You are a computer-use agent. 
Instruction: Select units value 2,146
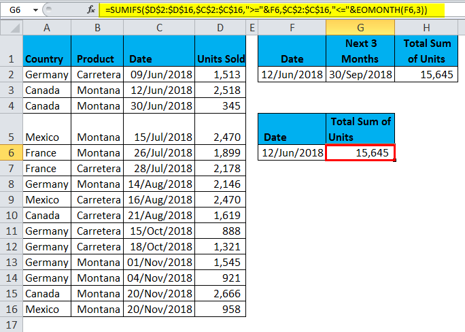[x=220, y=184]
